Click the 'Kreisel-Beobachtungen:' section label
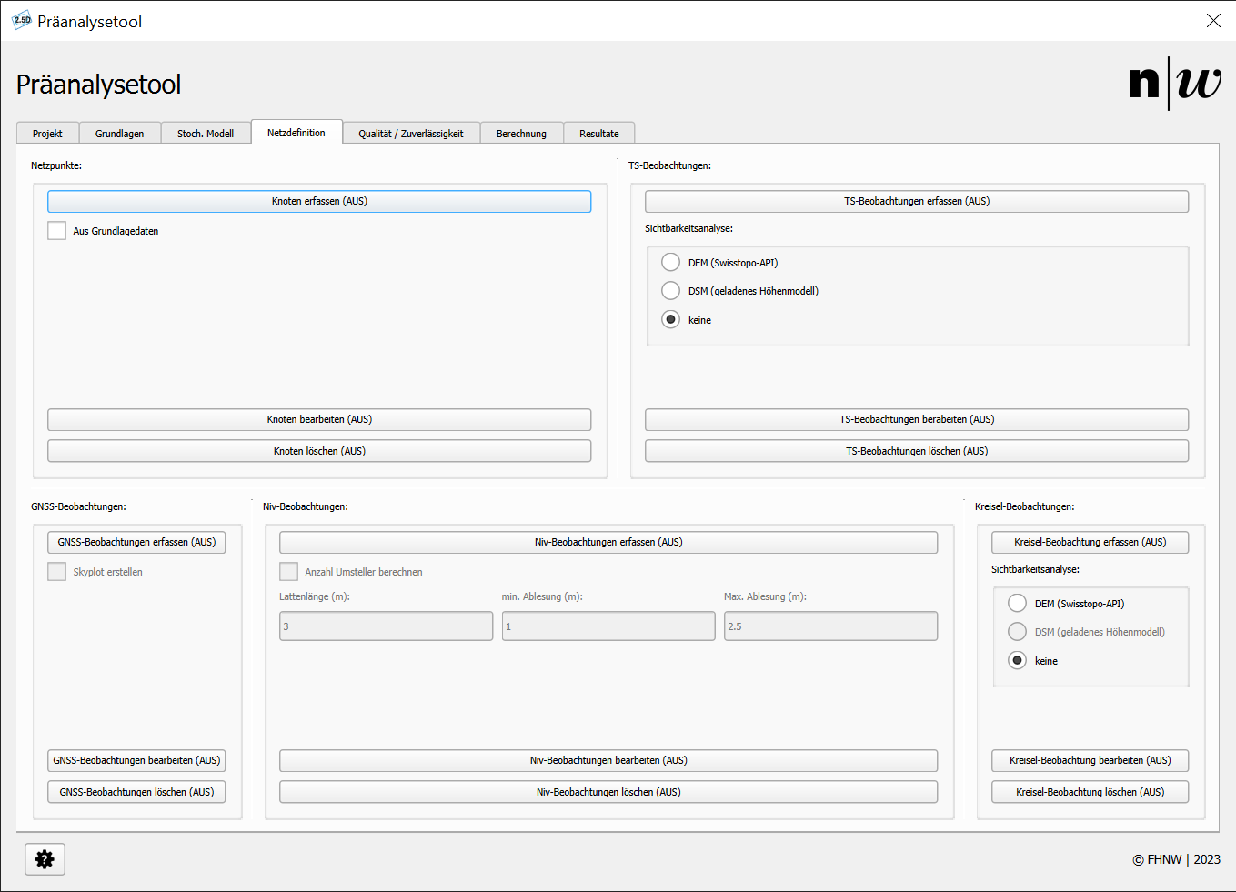Screen dimensions: 1236x892 tap(1024, 506)
